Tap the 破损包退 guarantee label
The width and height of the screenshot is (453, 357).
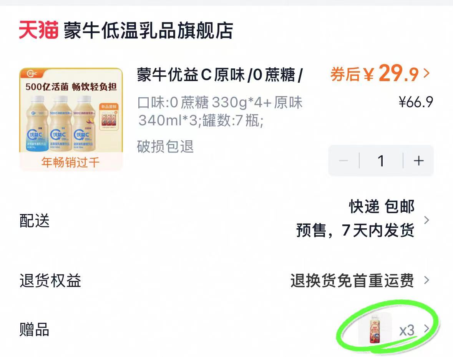pos(165,146)
